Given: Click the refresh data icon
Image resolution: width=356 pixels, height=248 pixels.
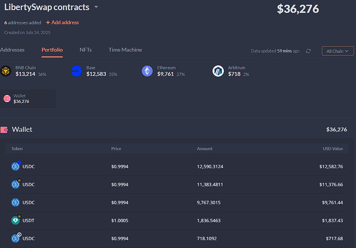Looking at the screenshot, I should tap(308, 51).
